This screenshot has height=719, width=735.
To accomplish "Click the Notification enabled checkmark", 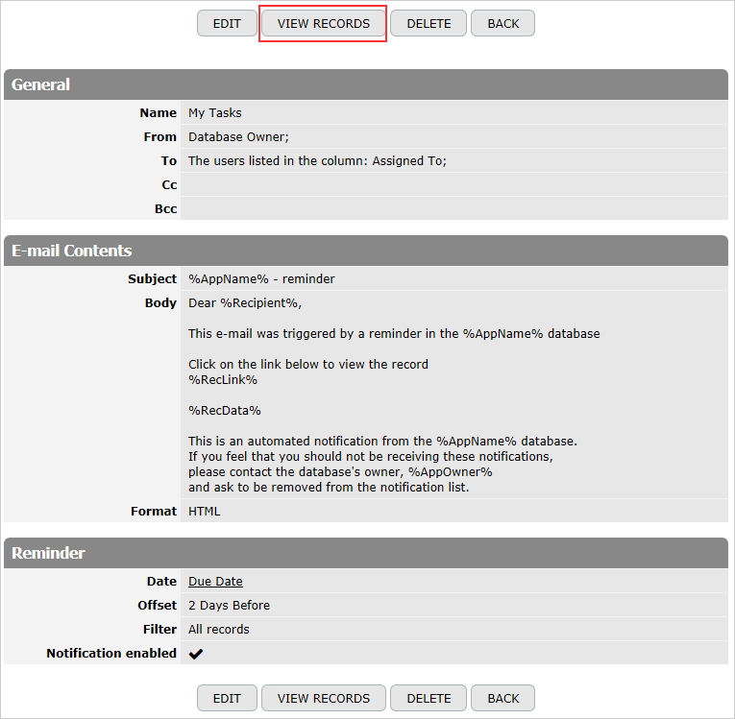I will coord(196,654).
